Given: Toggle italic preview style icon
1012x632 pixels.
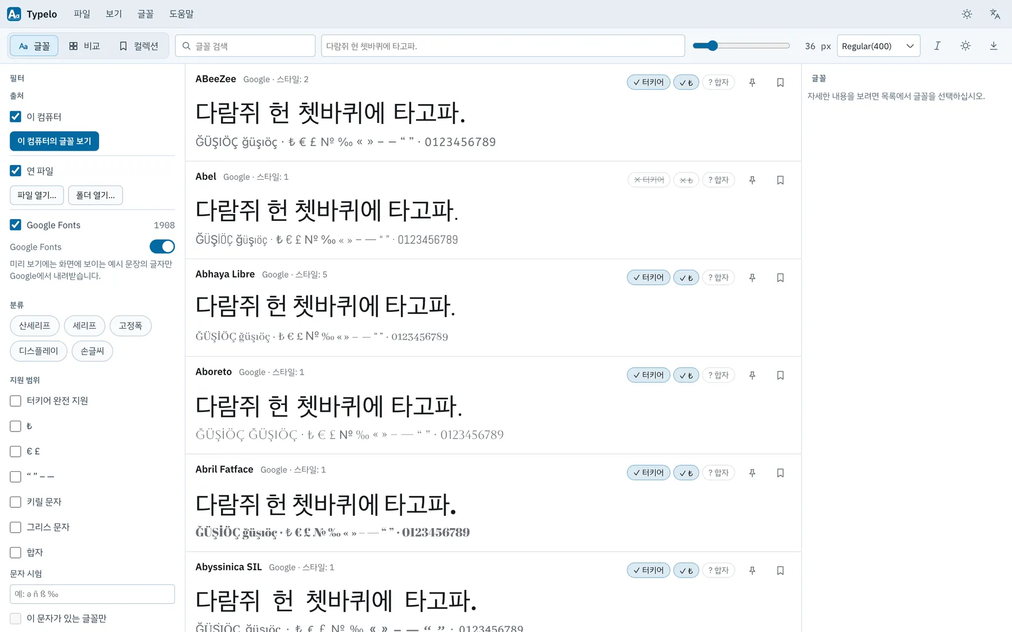Looking at the screenshot, I should click(937, 46).
